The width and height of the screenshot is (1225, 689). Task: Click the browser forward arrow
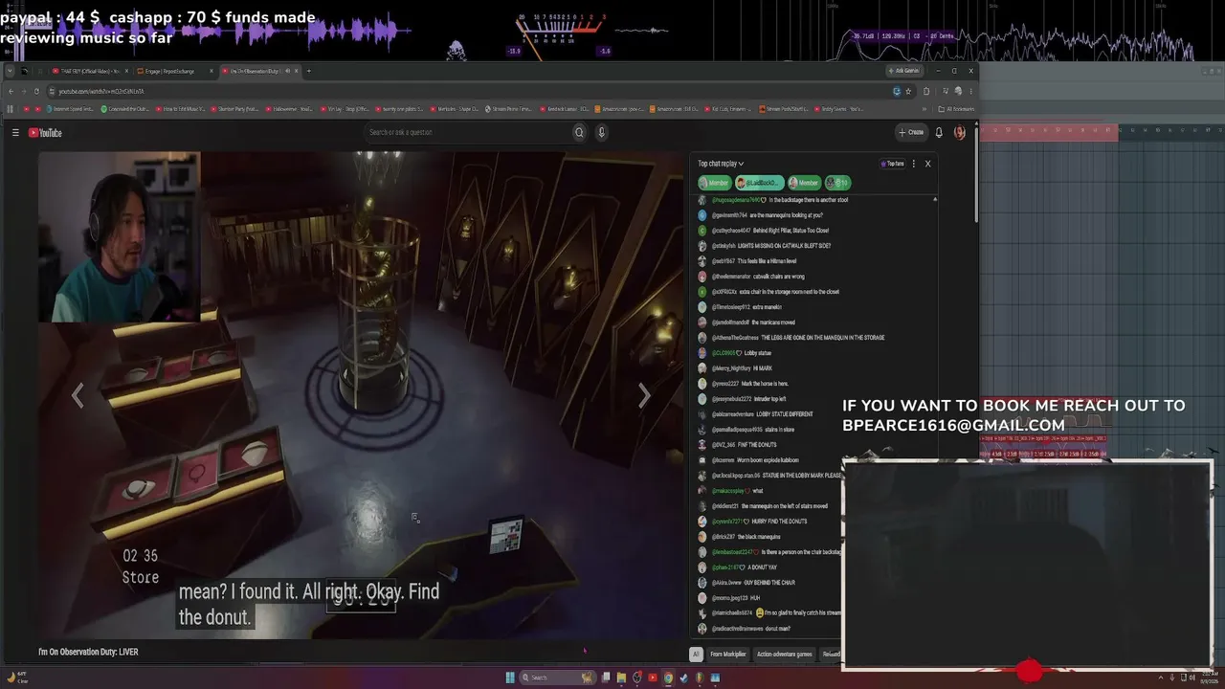[x=24, y=91]
